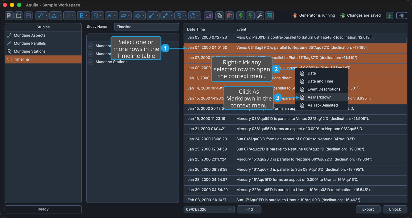Uncheck the Mundane Stations checkbox
412x218 pixels.
pyautogui.click(x=91, y=62)
